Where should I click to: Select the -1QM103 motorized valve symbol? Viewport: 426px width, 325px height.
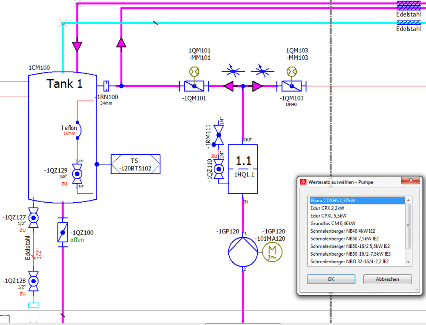pos(292,86)
